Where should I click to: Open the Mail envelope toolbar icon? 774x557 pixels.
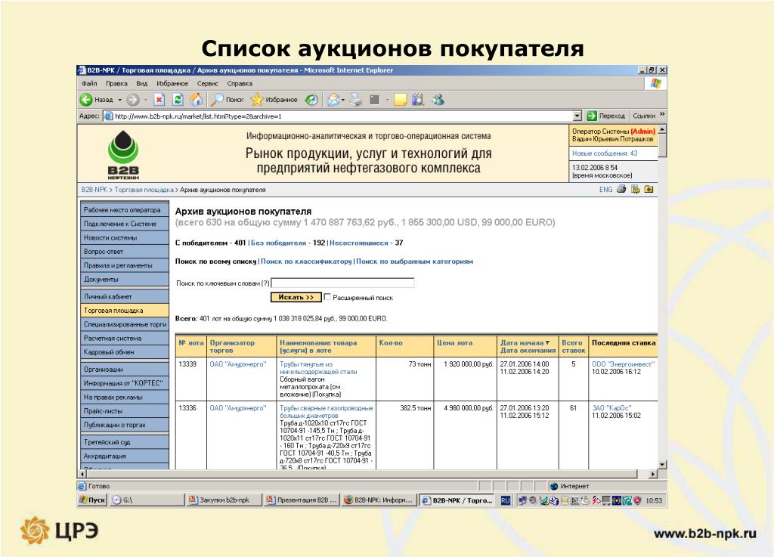pyautogui.click(x=333, y=100)
